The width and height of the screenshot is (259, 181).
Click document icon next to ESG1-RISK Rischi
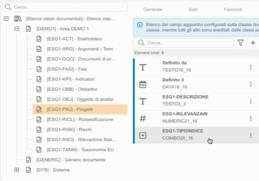click(39, 130)
